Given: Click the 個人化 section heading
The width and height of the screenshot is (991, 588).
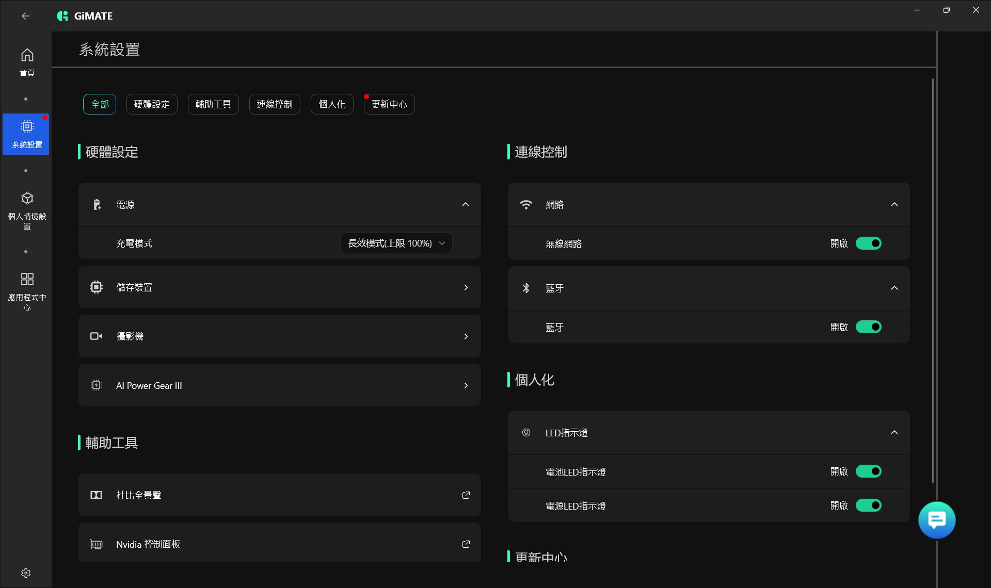Looking at the screenshot, I should 535,380.
